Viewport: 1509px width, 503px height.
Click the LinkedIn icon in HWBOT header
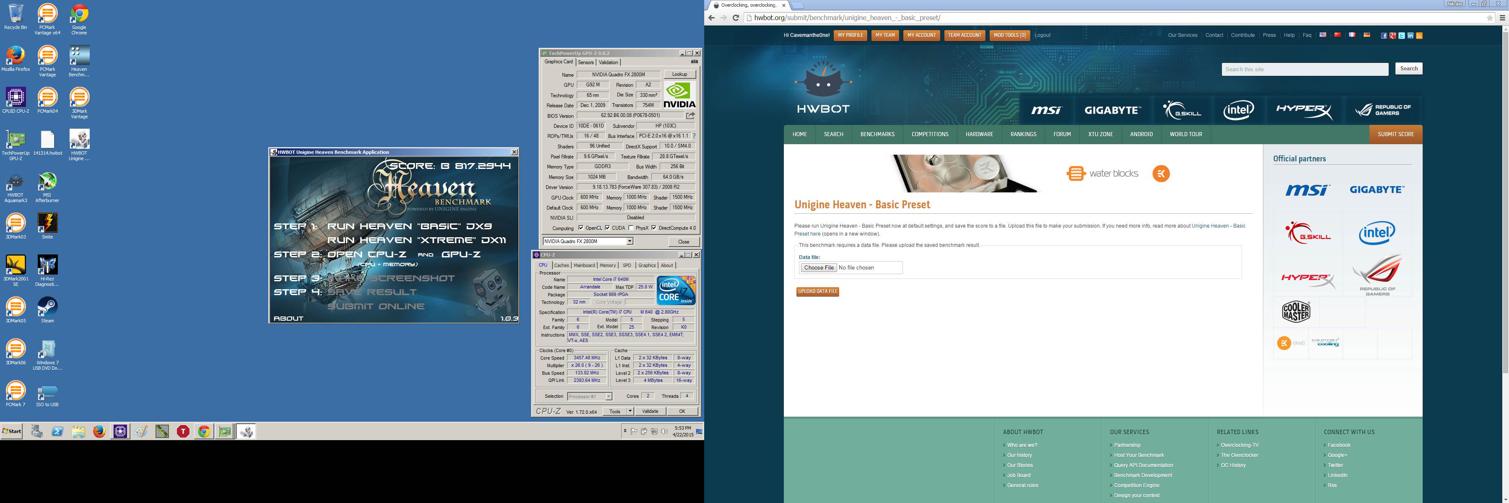pyautogui.click(x=1410, y=36)
